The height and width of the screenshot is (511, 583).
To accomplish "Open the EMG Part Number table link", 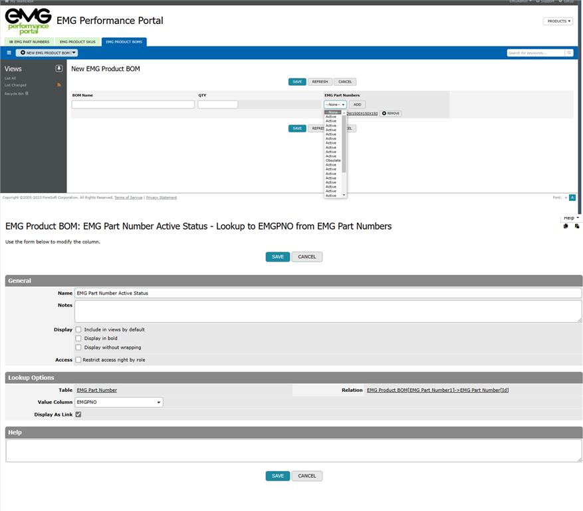I will click(x=97, y=391).
